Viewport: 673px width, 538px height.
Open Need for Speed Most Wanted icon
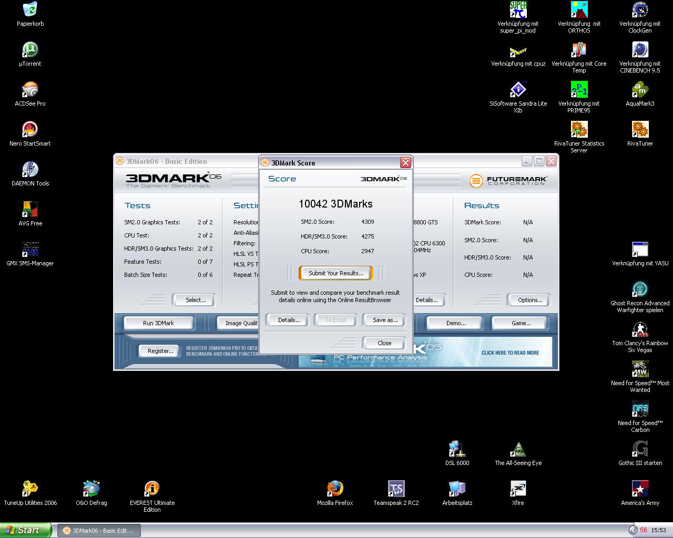click(x=640, y=369)
